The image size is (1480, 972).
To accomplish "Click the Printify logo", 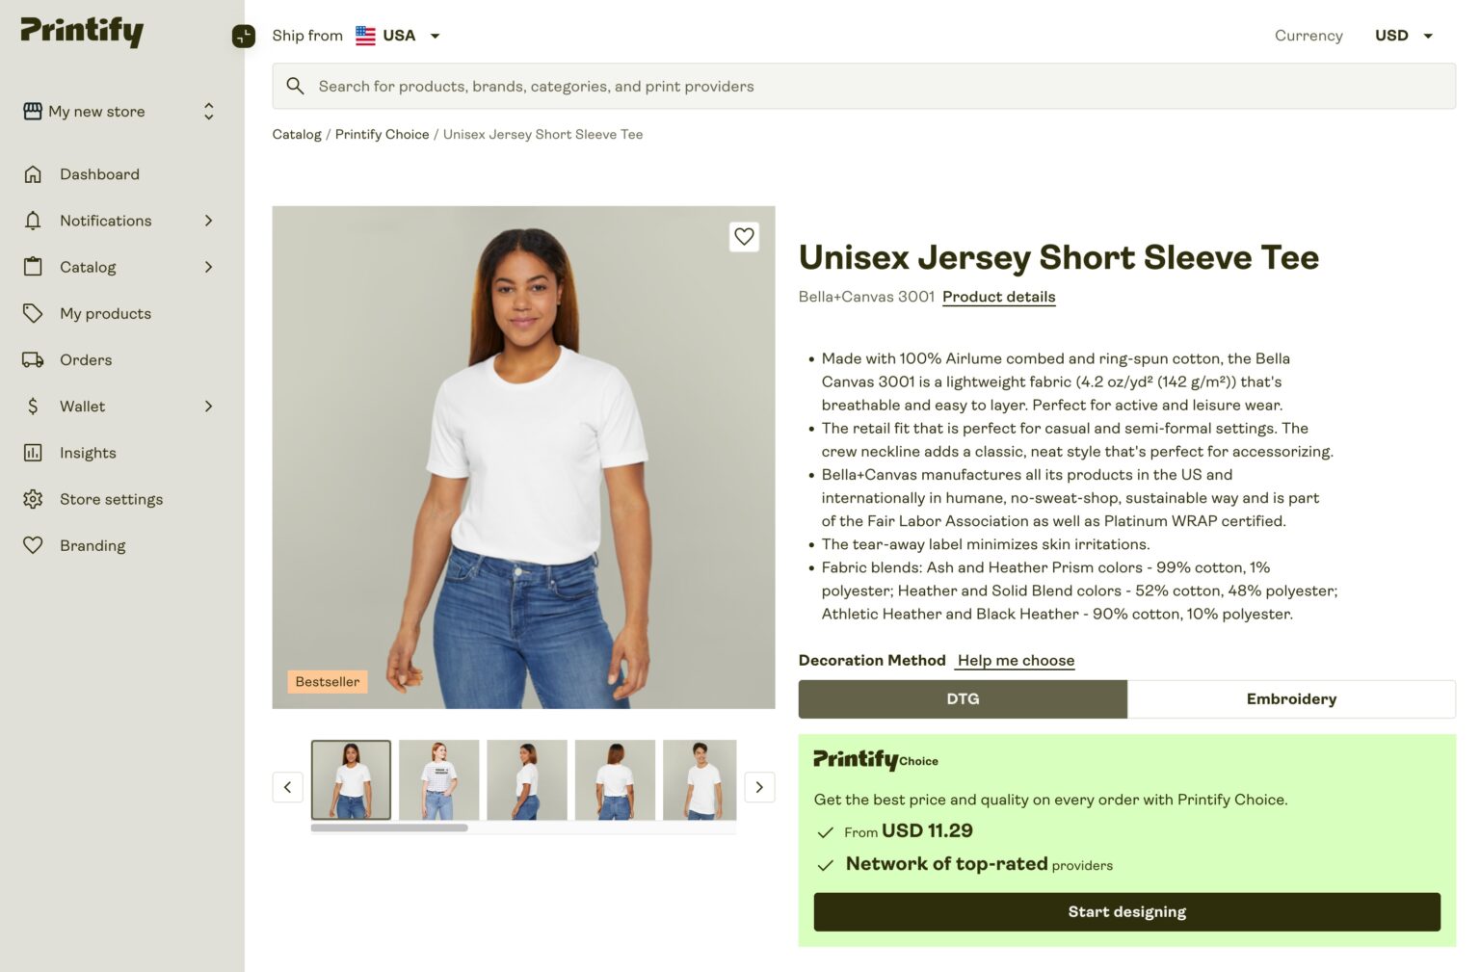I will point(81,31).
